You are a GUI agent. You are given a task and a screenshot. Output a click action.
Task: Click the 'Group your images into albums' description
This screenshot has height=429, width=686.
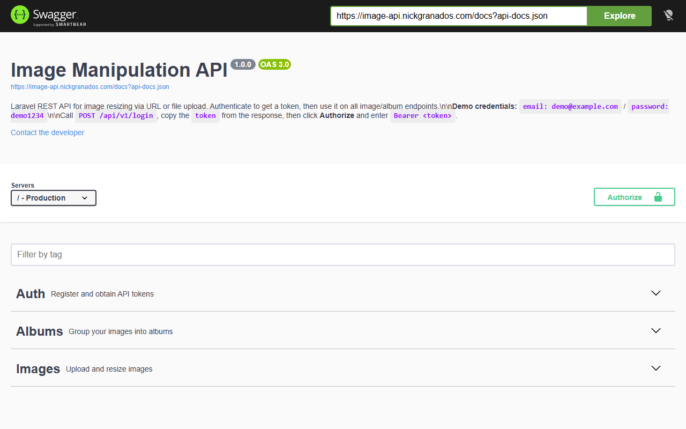point(121,332)
